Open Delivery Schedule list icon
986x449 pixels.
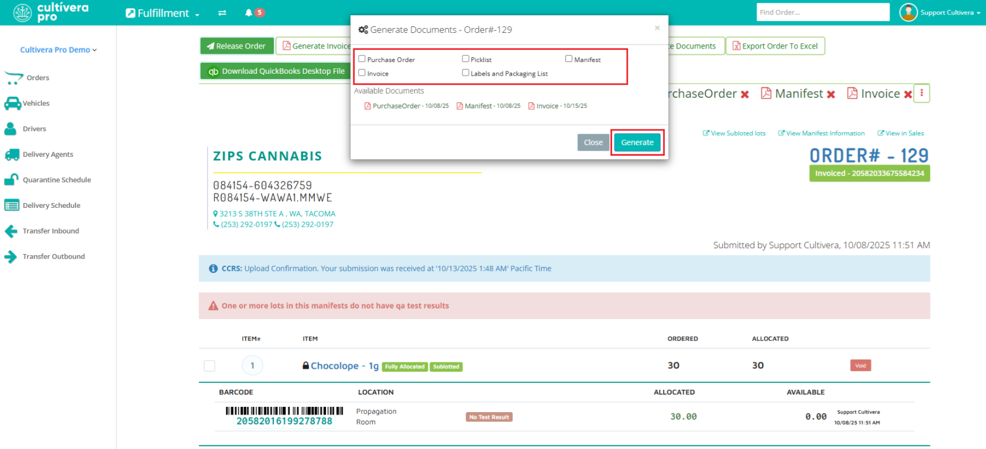(x=12, y=205)
